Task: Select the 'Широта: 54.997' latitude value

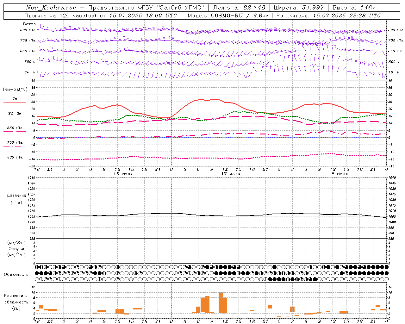Action: pos(299,8)
